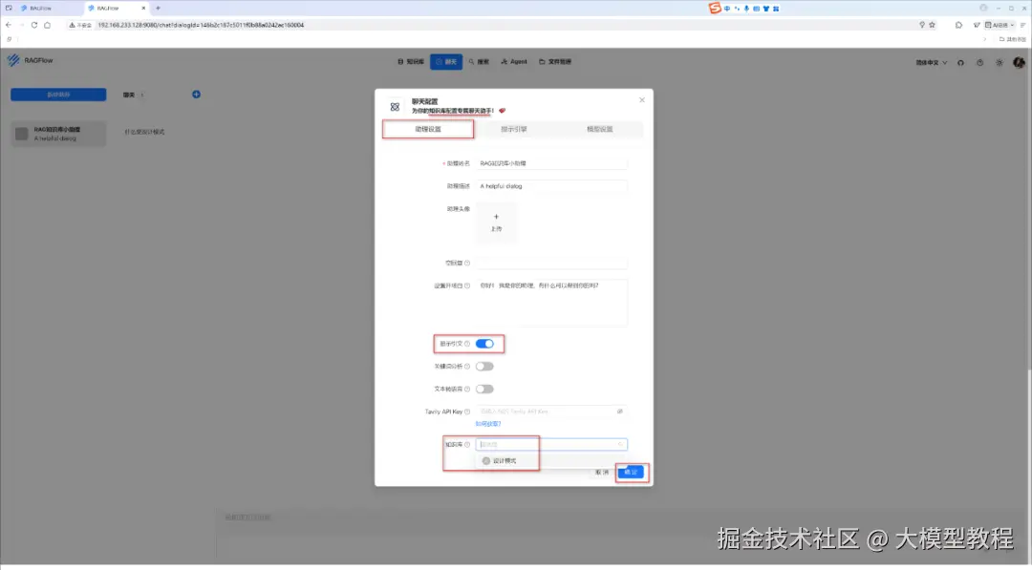Open the 简体中文 language dropdown
This screenshot has height=570, width=1032.
click(x=932, y=62)
